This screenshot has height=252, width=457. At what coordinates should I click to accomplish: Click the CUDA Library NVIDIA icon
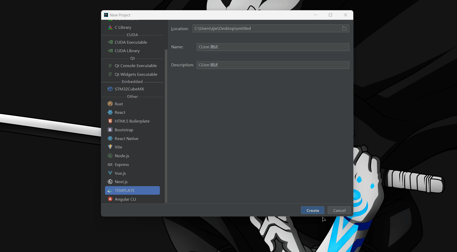110,51
